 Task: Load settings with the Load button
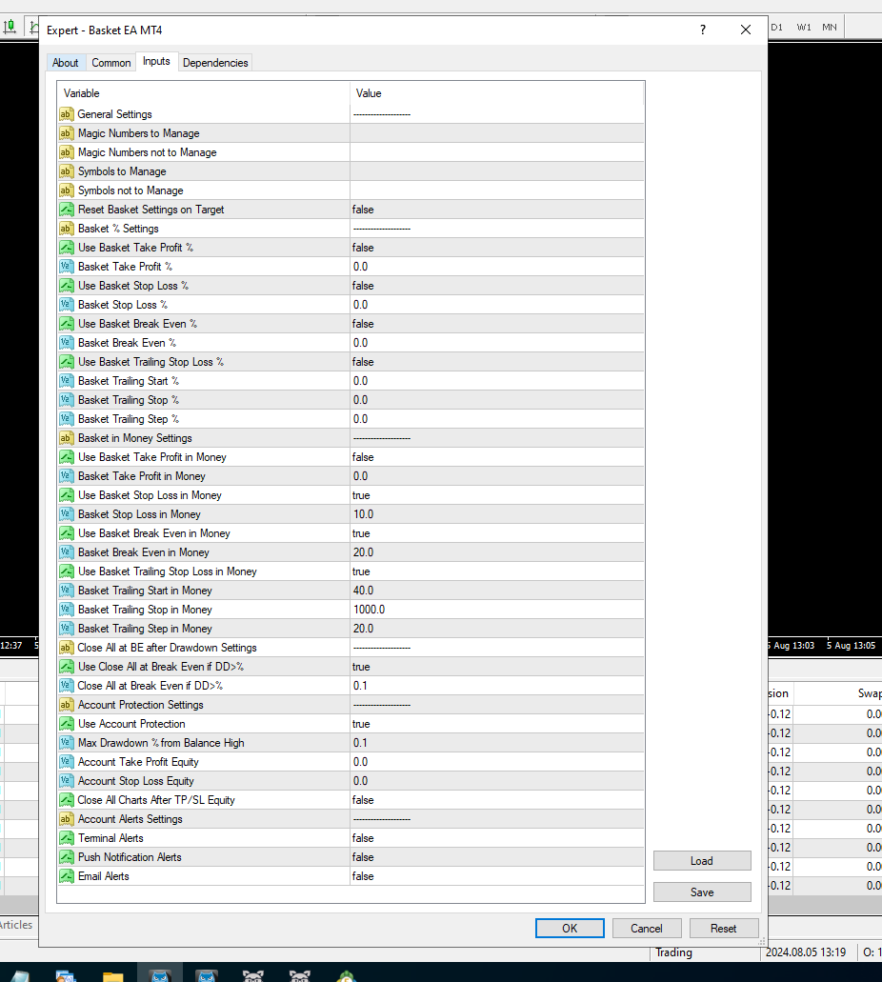(x=702, y=860)
